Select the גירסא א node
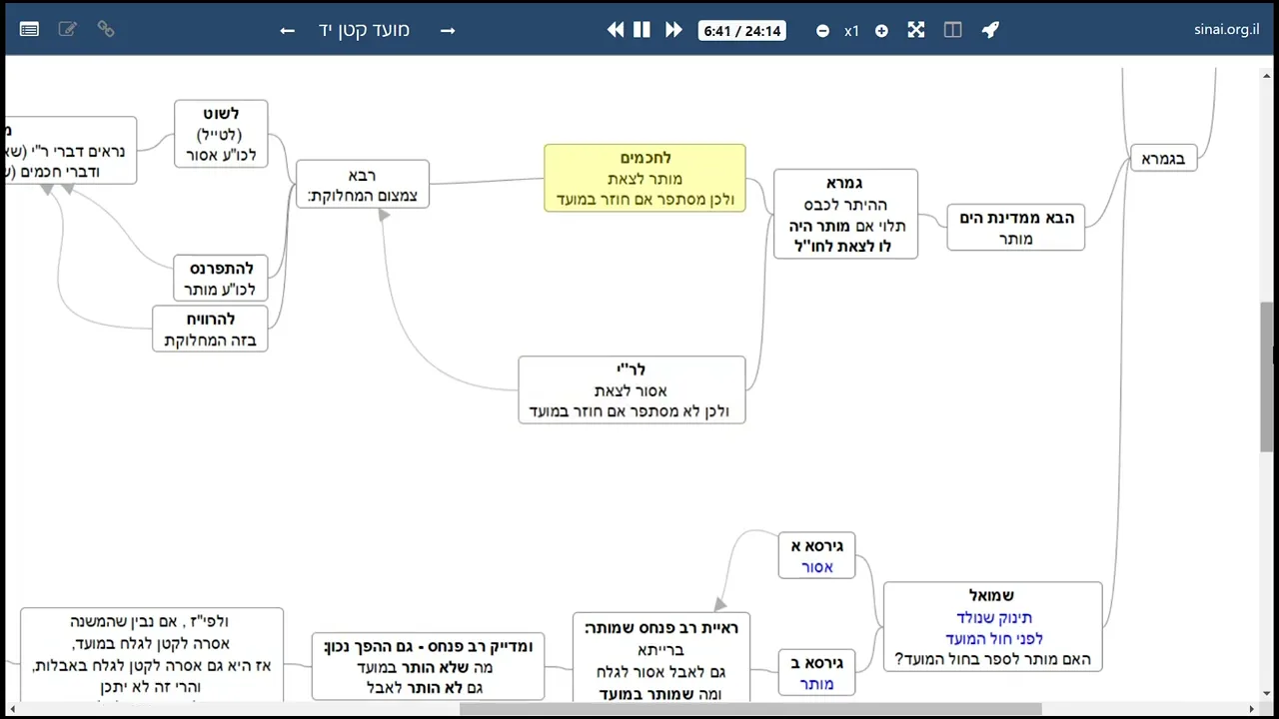 pyautogui.click(x=816, y=556)
